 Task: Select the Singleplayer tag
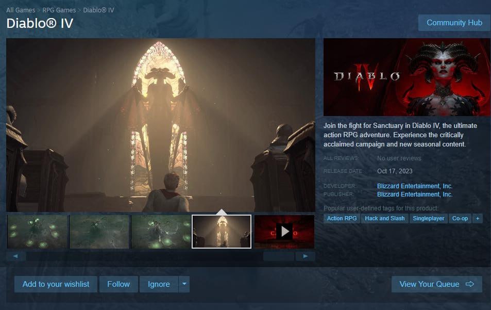429,218
